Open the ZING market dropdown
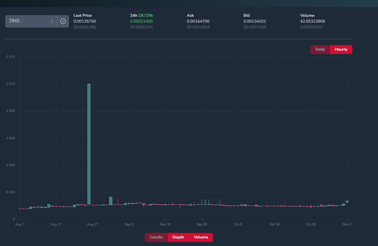 coord(31,21)
